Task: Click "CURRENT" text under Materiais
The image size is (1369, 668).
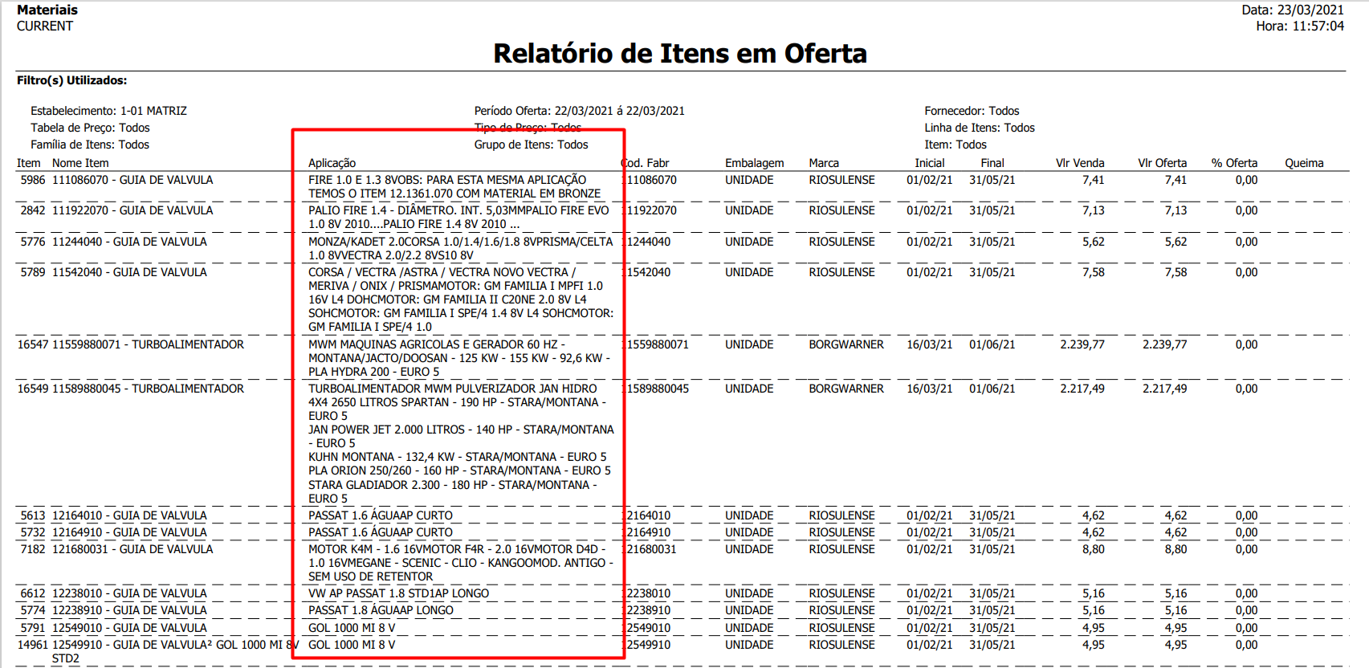Action: [45, 26]
